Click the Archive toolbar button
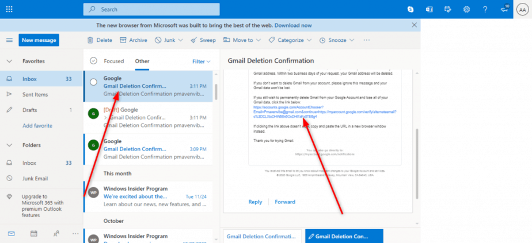 (x=134, y=40)
